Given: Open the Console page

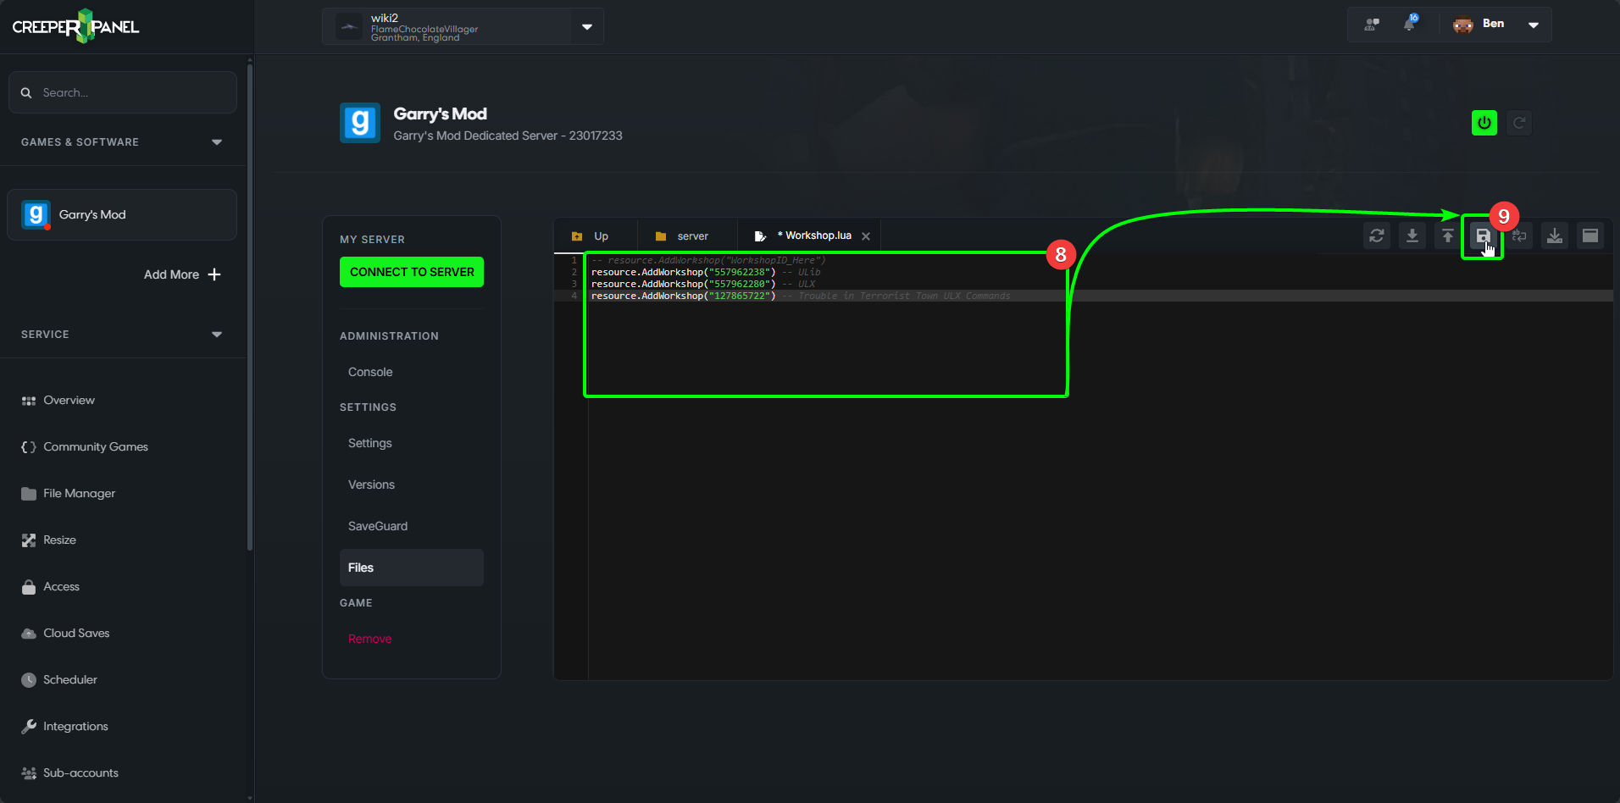Looking at the screenshot, I should click(370, 372).
